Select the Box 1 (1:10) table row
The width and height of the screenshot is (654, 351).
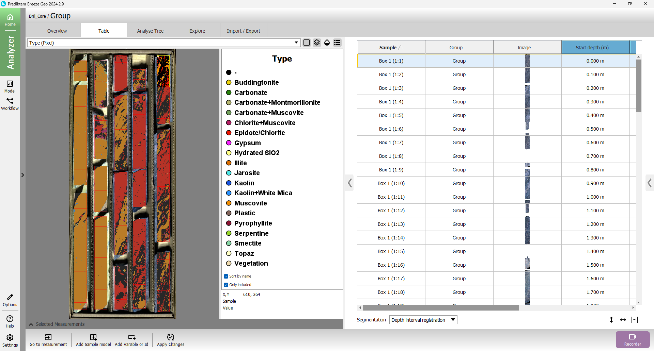(x=391, y=183)
